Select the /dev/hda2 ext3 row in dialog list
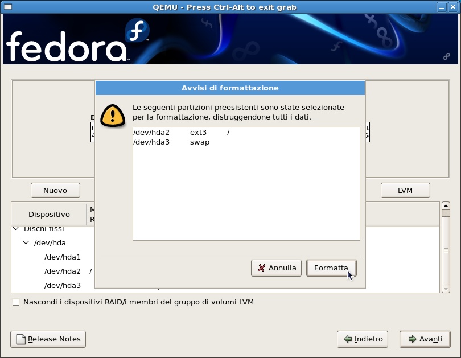The height and width of the screenshot is (358, 461). click(x=246, y=133)
